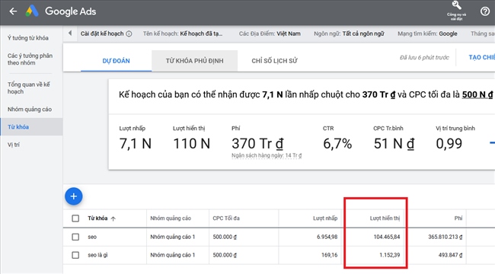Viewport: 495px width, 274px height.
Task: Click the TẠO CHIẾN DỊCH button
Action: [x=482, y=57]
